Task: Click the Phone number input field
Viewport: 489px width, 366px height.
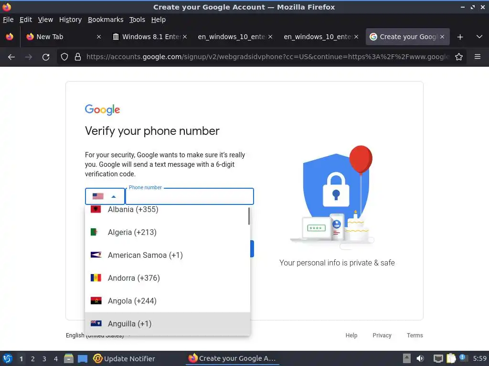Action: tap(190, 196)
